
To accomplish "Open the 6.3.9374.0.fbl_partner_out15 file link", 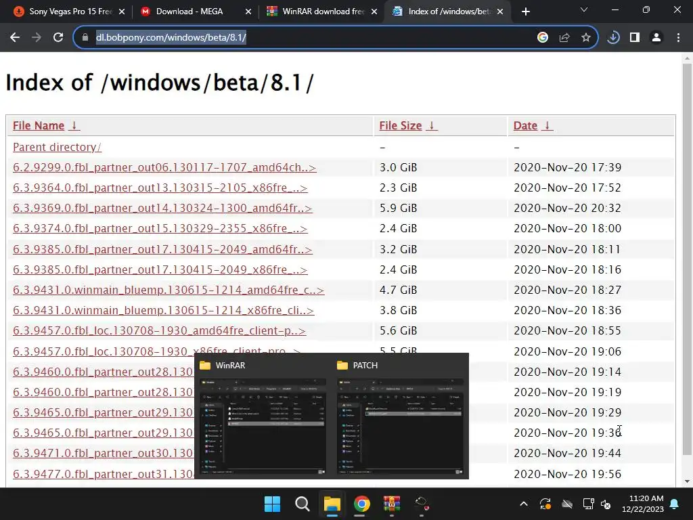I will [160, 229].
